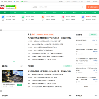Viewport: 99px width, 99px height.
Task: Expand the 手机版 dropdown in top bar
Action: tap(70, 2)
